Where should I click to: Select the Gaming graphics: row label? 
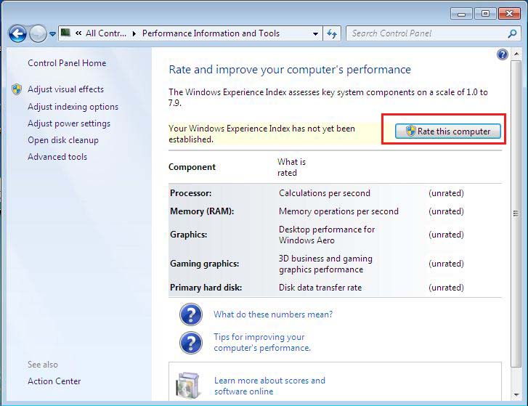coord(204,264)
